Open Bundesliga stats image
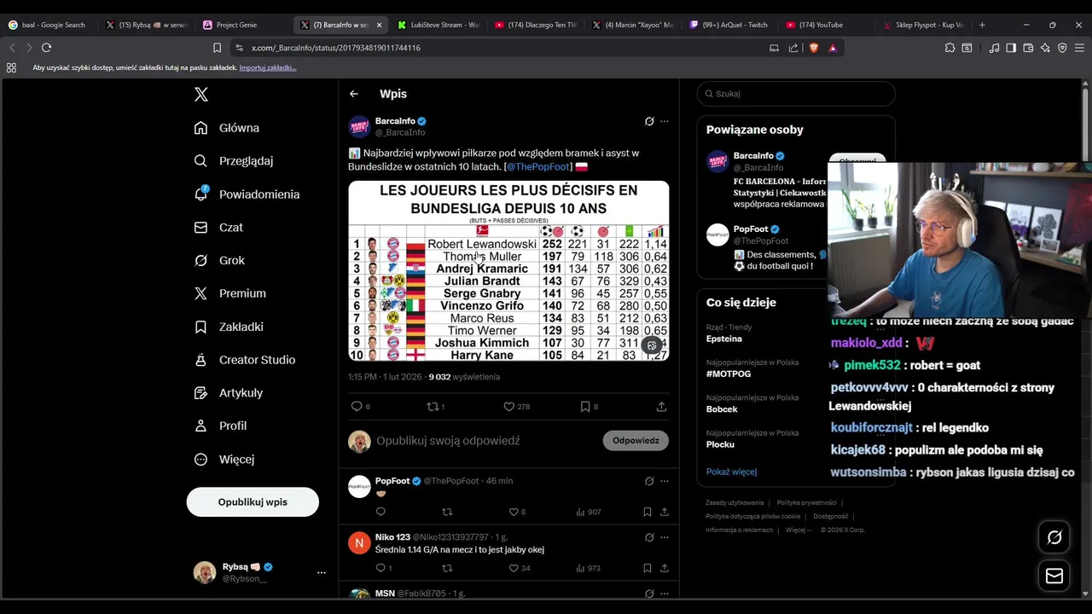Viewport: 1092px width, 614px height. click(508, 270)
